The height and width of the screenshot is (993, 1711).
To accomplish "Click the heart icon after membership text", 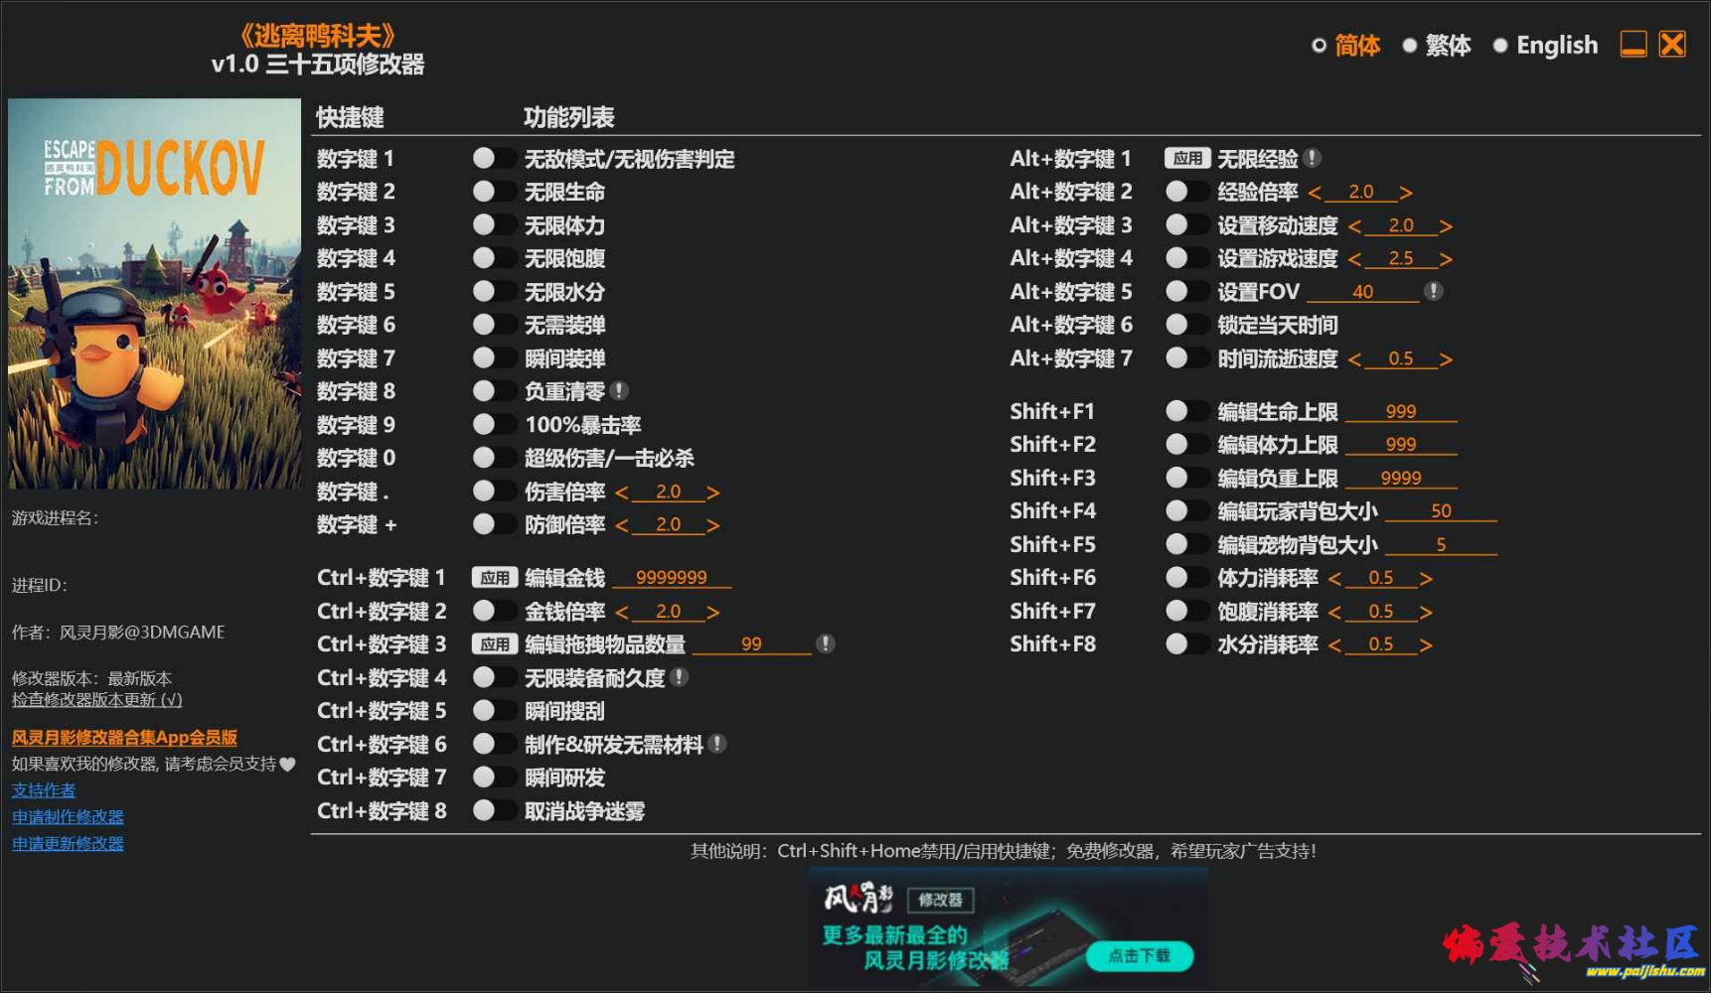I will tap(287, 764).
